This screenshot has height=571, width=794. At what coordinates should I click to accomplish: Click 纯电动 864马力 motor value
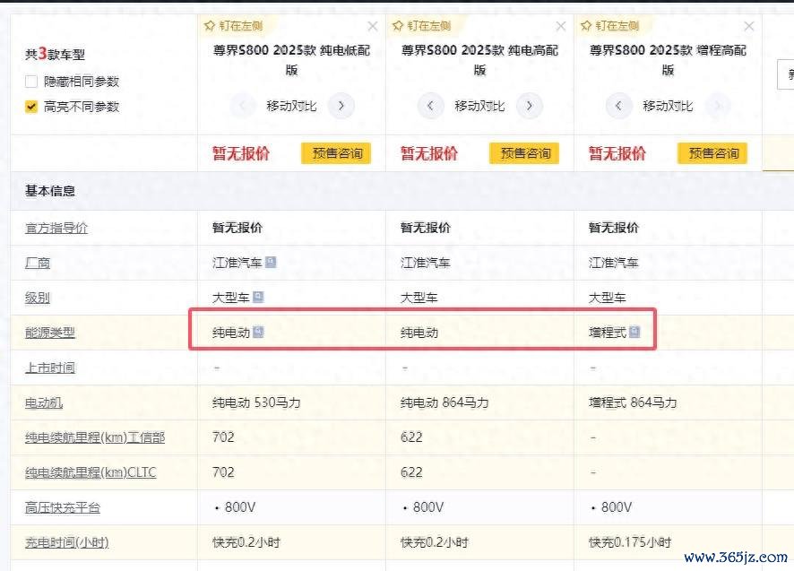(445, 402)
